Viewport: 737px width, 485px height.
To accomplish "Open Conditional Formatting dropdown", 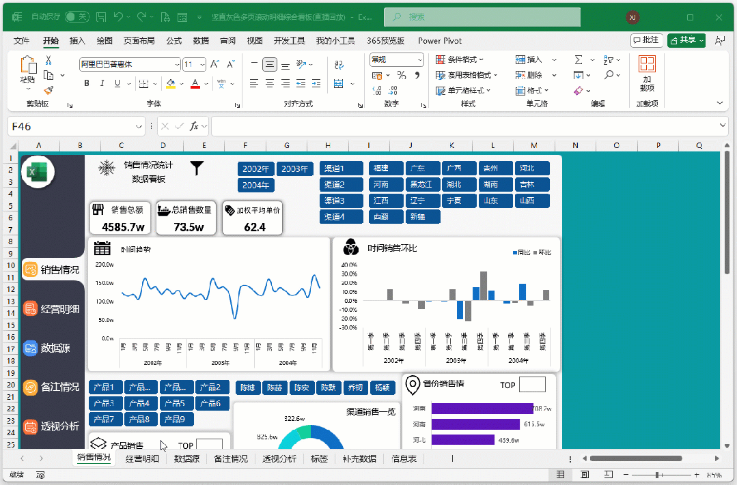I will (x=460, y=59).
